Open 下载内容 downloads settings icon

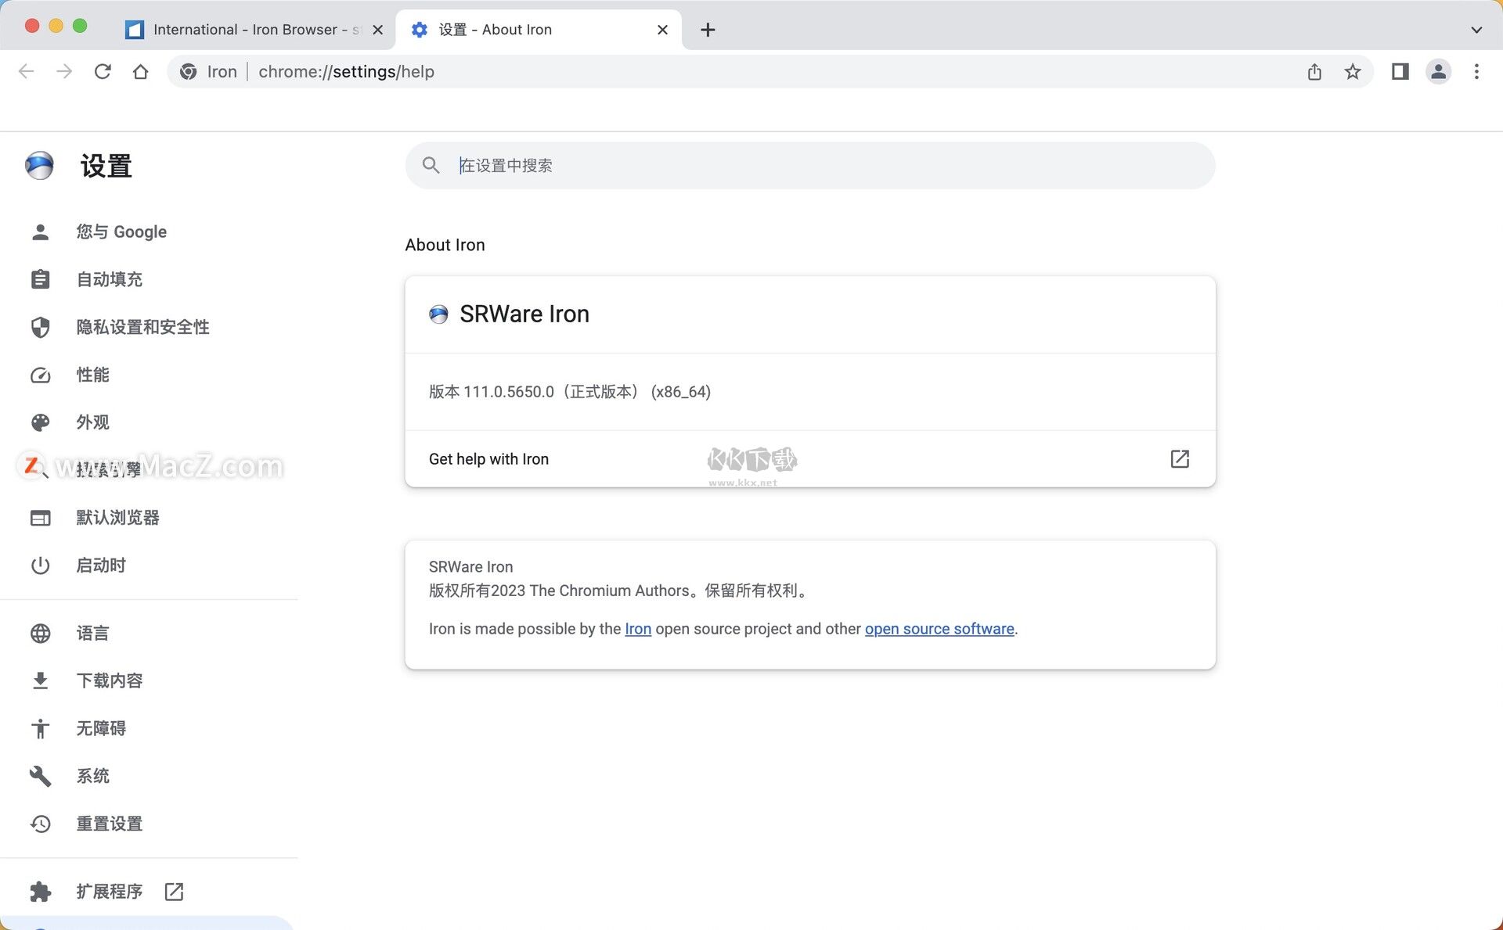click(40, 680)
